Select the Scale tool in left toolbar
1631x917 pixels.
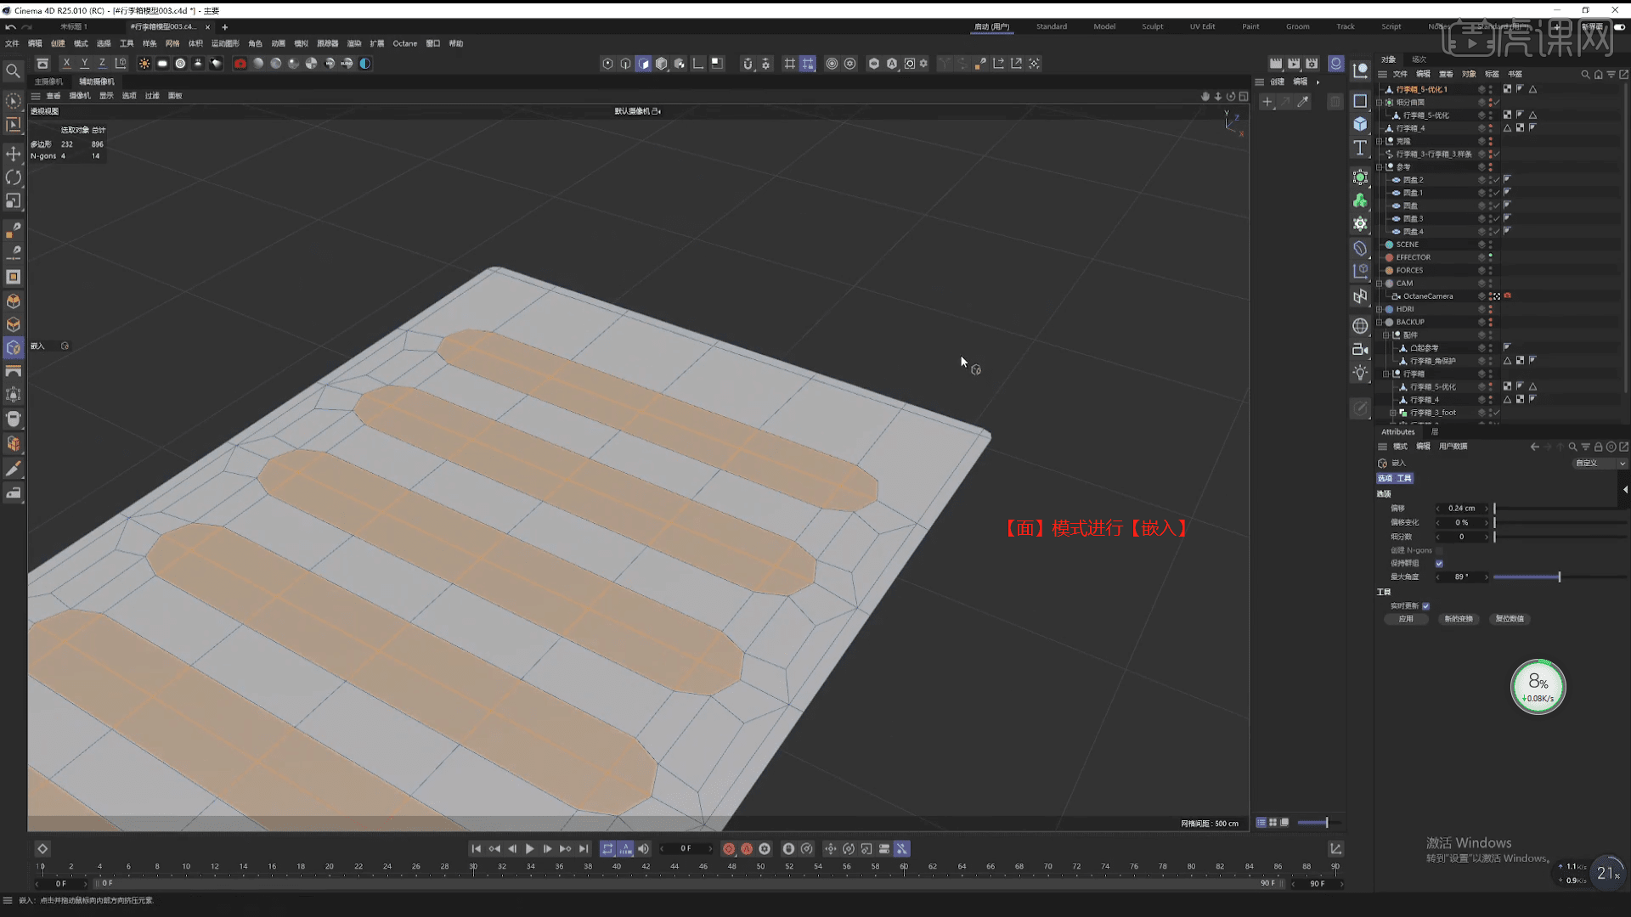point(13,201)
